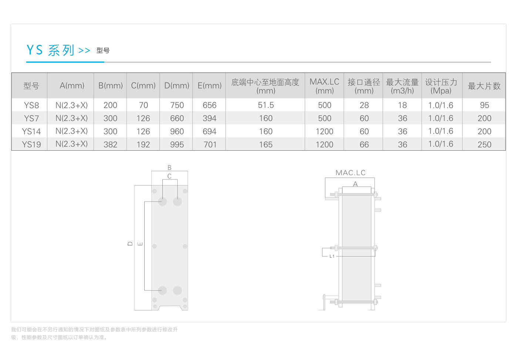518x346 pixels.
Task: Click dimension label B on front diagram
Action: click(169, 167)
